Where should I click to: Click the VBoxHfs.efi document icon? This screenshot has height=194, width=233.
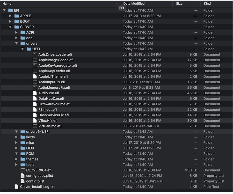(35, 120)
